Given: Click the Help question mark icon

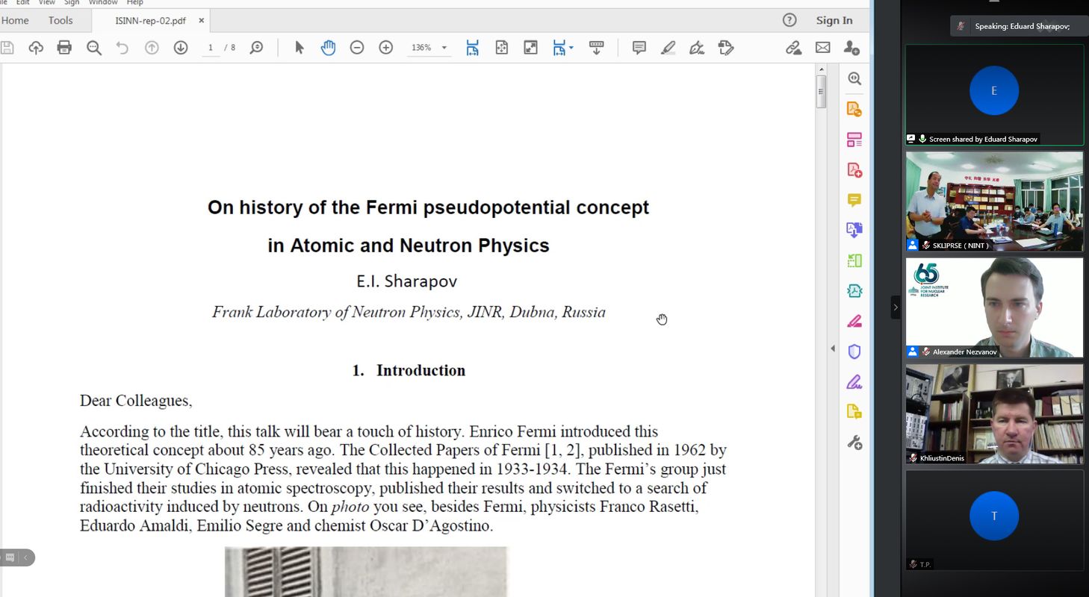Looking at the screenshot, I should (x=789, y=20).
